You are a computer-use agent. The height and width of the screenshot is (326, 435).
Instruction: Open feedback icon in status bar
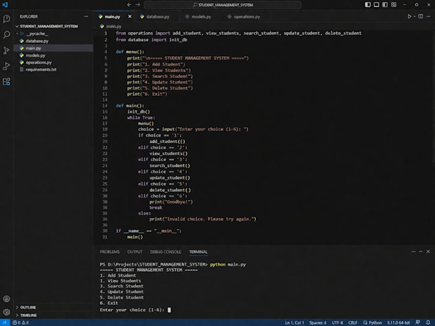point(418,322)
